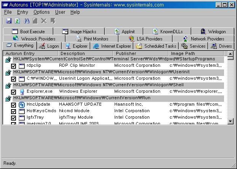Disable the HotKeysCmds entry checkbox

[13, 111]
